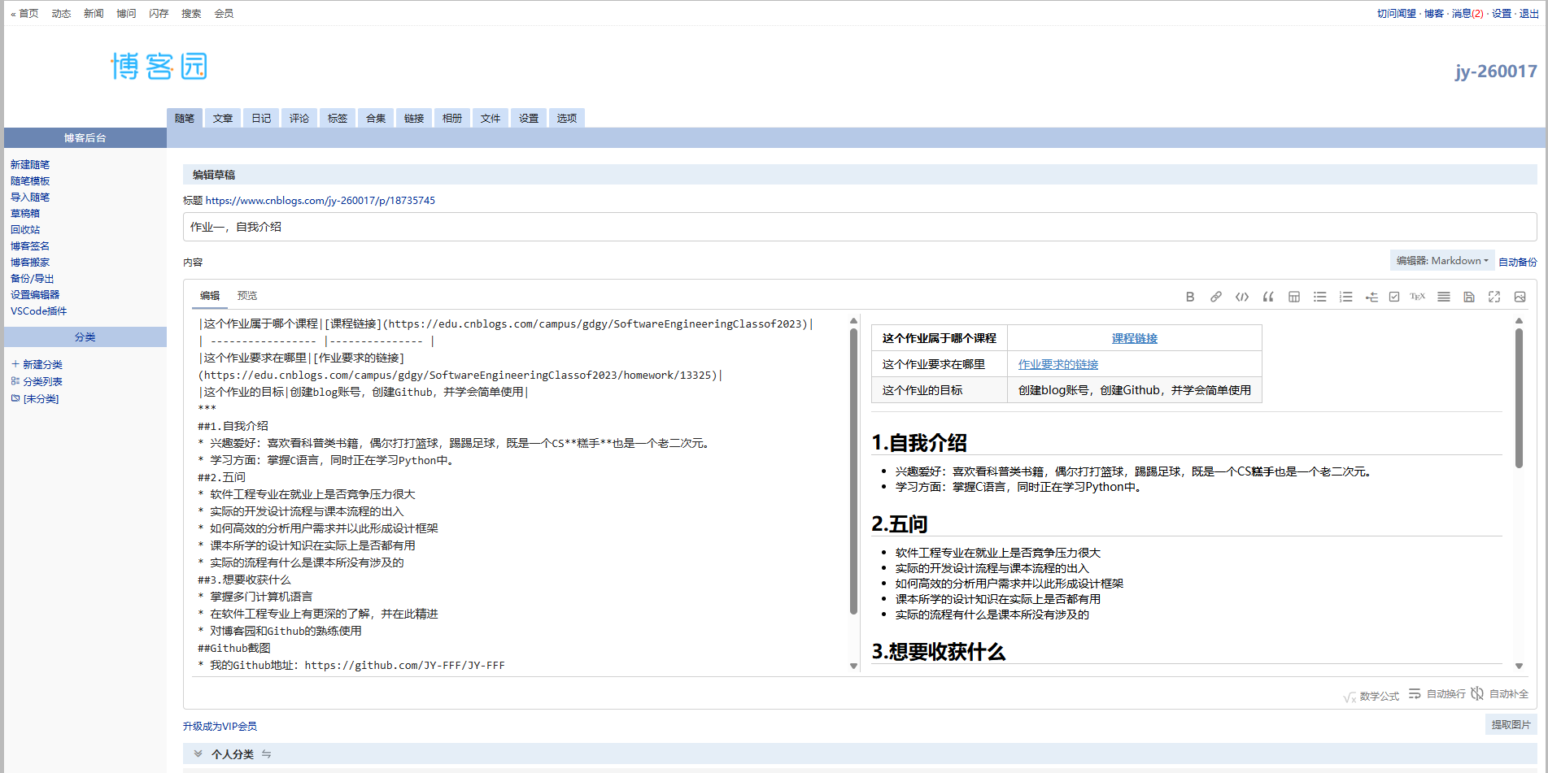Enter fullscreen editing mode

coord(1494,297)
